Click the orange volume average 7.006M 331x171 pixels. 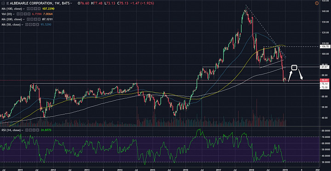point(48,14)
